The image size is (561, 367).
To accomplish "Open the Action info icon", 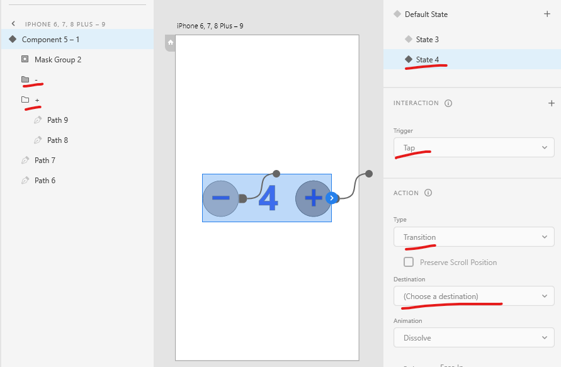I will pyautogui.click(x=428, y=193).
